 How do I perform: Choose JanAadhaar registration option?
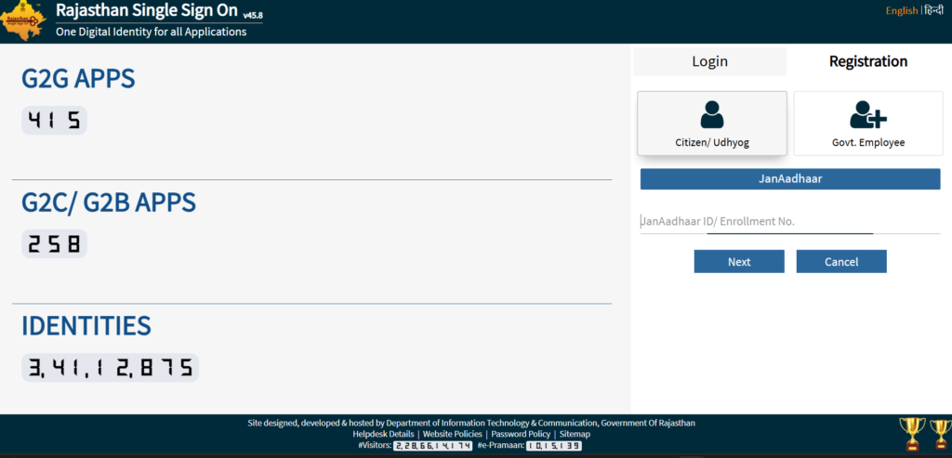point(790,179)
